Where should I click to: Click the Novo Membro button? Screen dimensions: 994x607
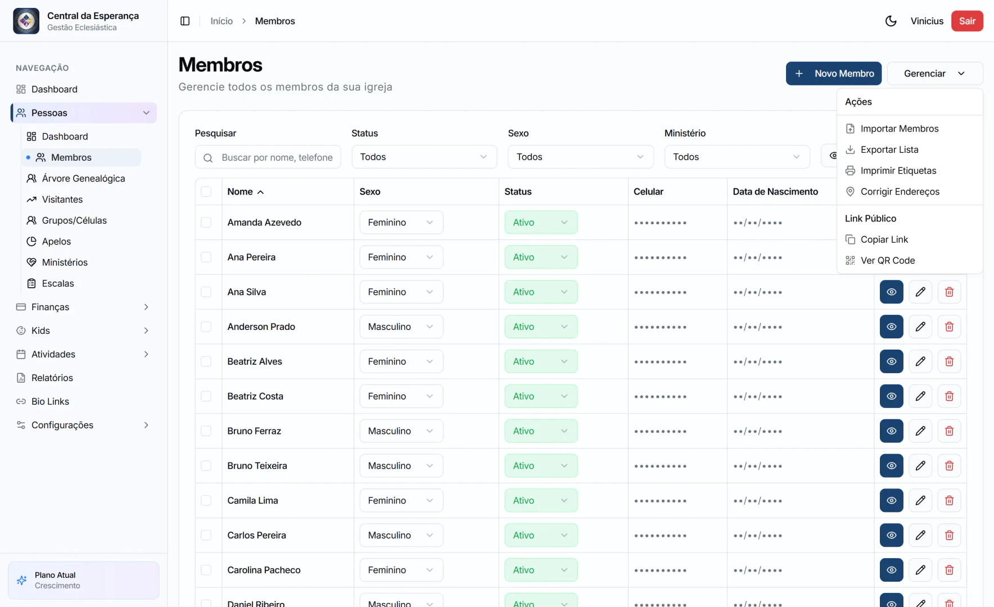coord(833,74)
